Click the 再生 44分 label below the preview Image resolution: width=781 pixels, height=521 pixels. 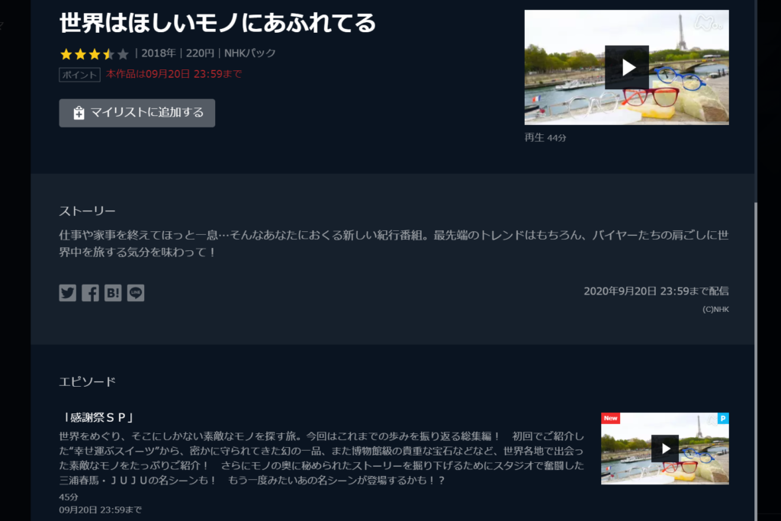(x=545, y=138)
